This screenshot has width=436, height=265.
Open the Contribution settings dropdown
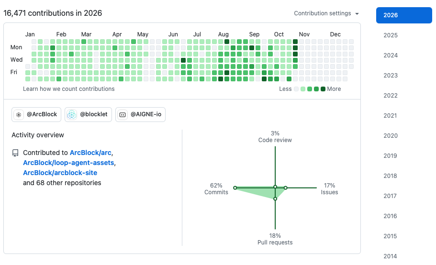(x=326, y=13)
